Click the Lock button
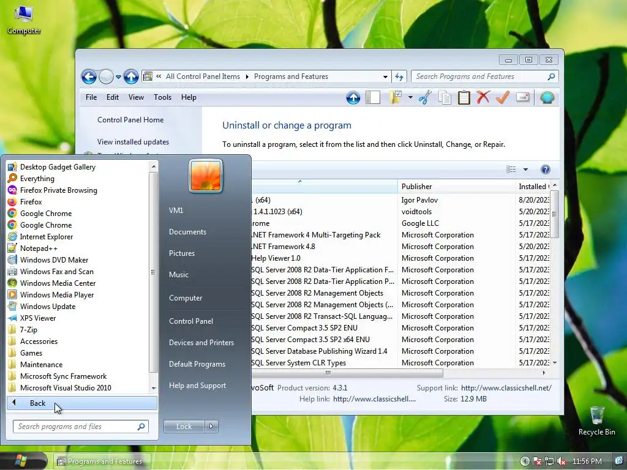627x470 pixels. [x=184, y=427]
